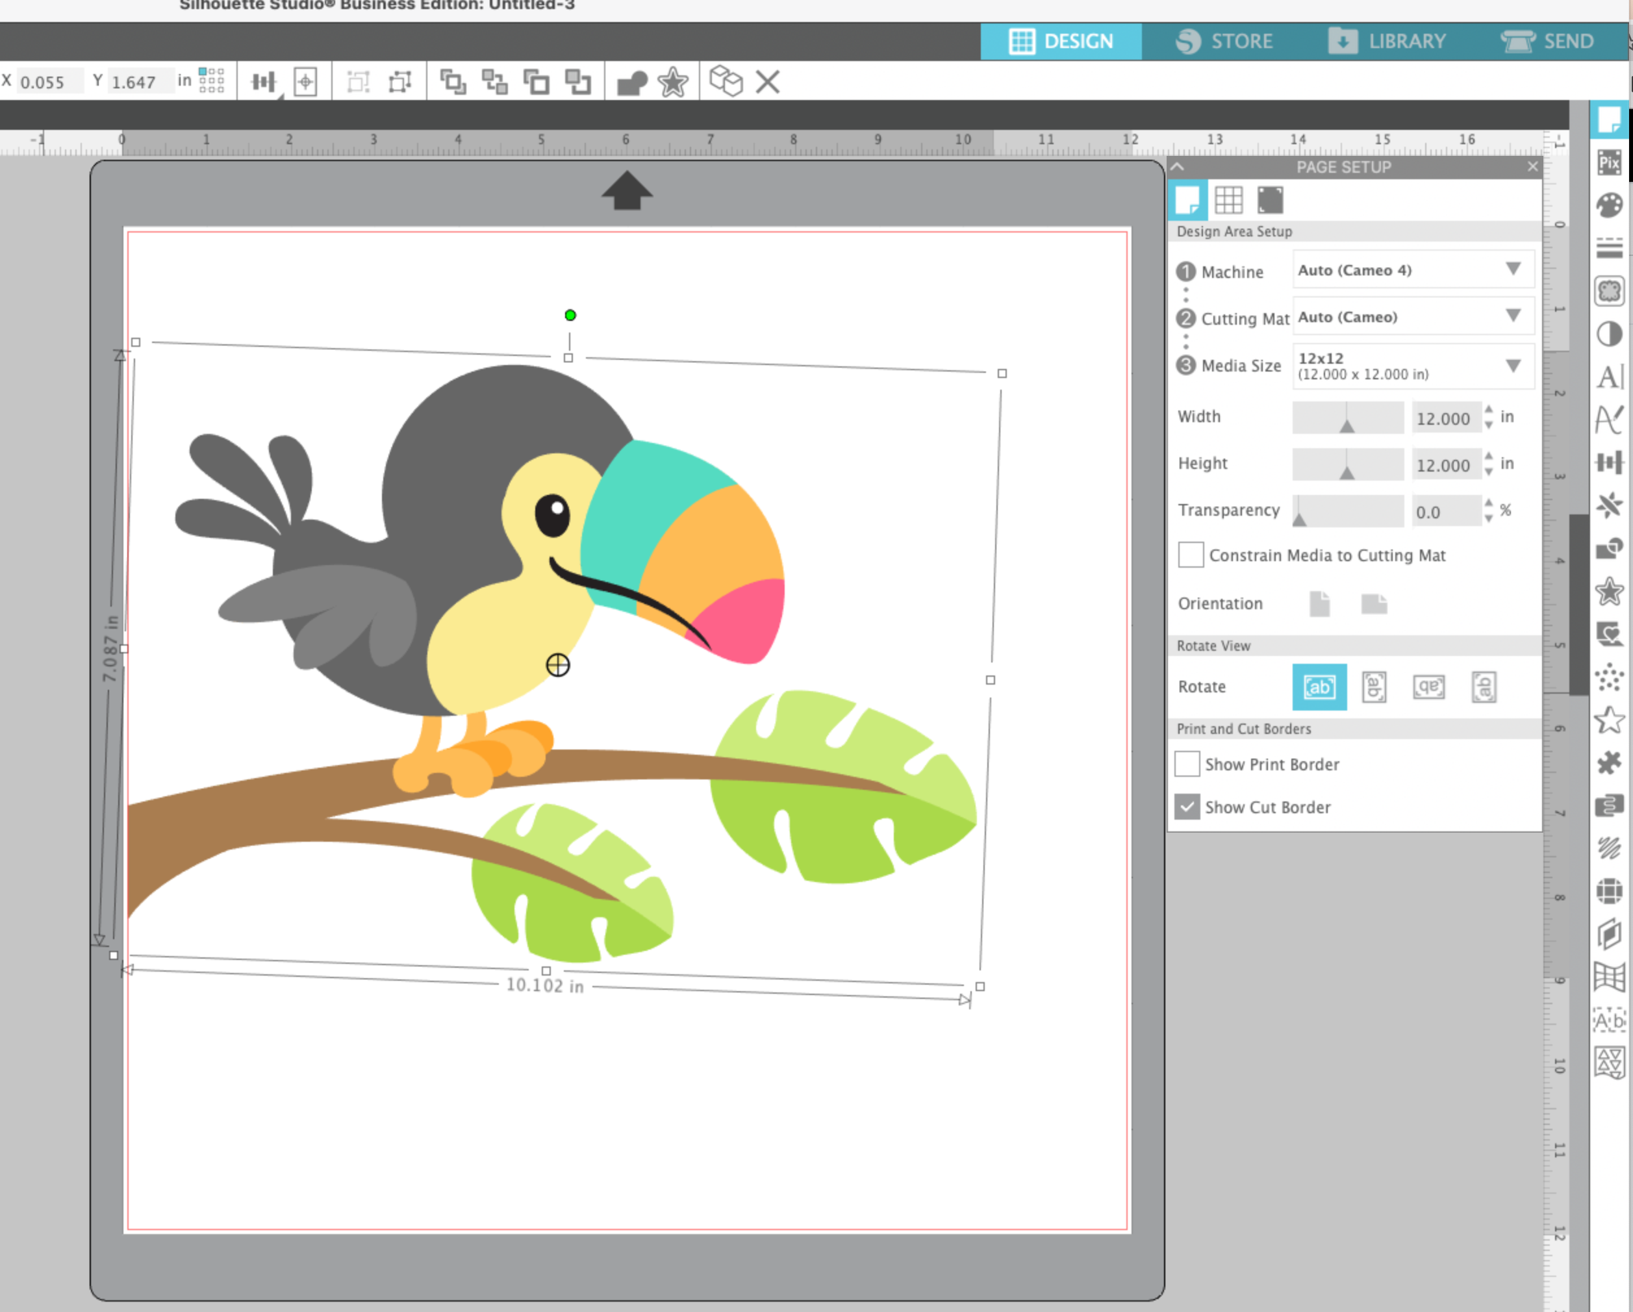Switch to the SEND tab

point(1548,41)
